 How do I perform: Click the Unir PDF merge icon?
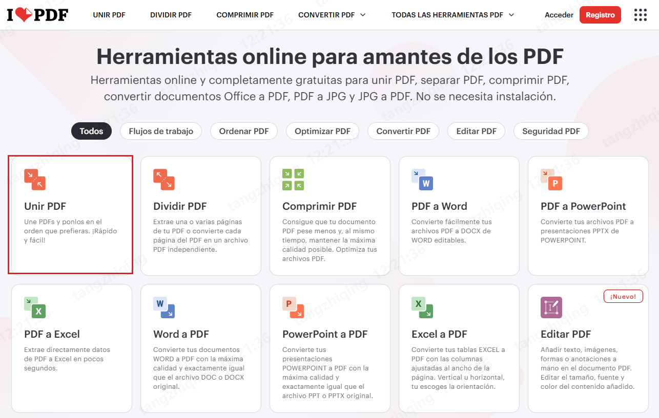click(x=35, y=180)
